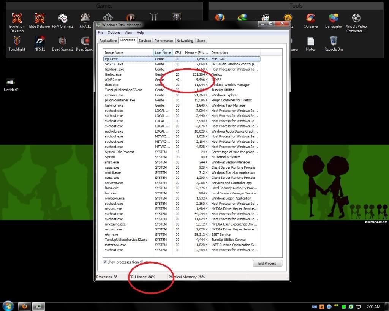Screen dimensions: 389x311
Task: Select the ekrn.exe process row
Action: point(182,234)
